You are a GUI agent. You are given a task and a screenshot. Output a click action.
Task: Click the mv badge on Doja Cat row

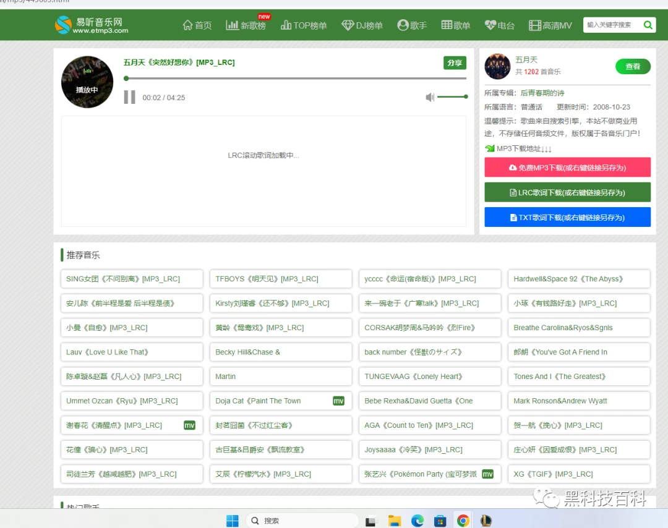click(338, 401)
